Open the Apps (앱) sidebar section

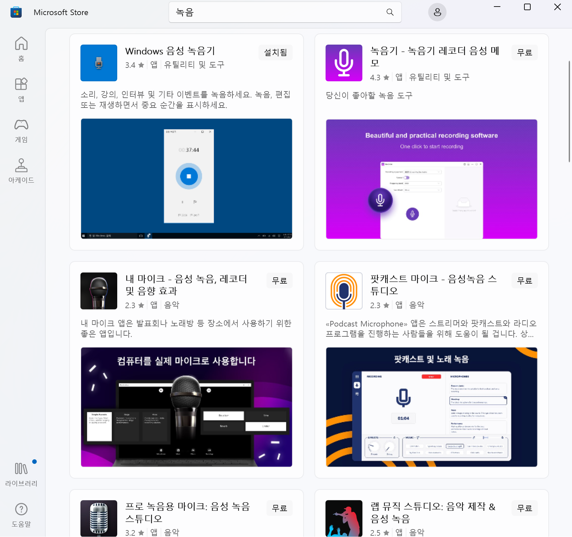(x=21, y=90)
